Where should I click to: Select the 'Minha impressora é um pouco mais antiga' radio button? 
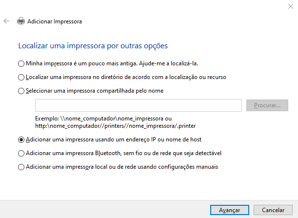(21, 63)
